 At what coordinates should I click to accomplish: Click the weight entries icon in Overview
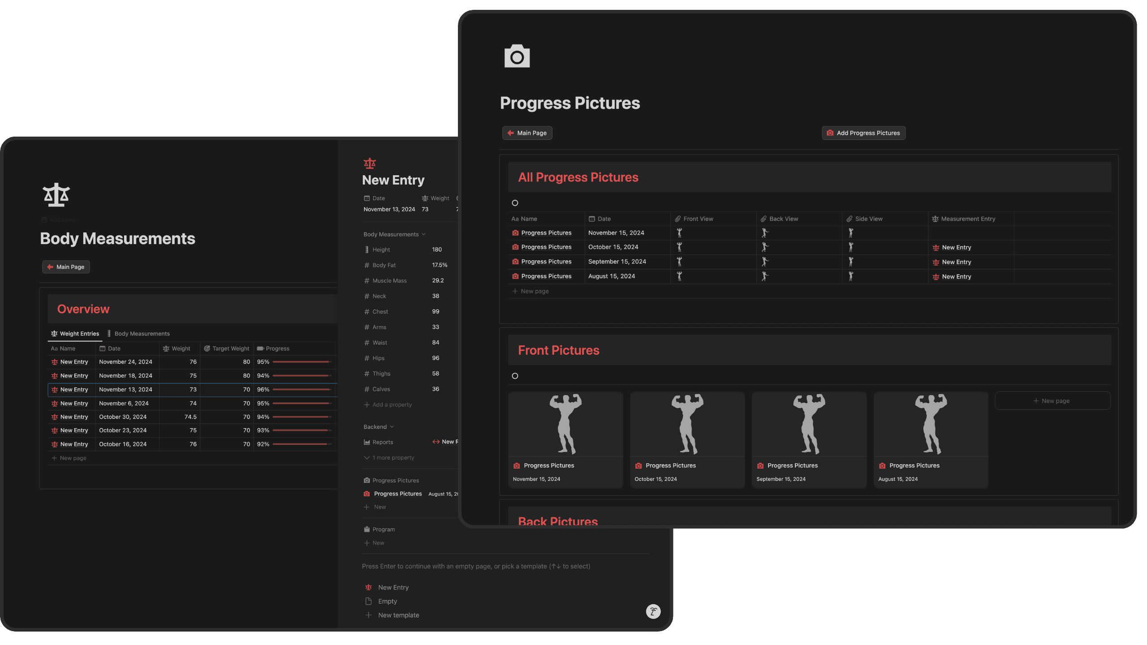[54, 333]
